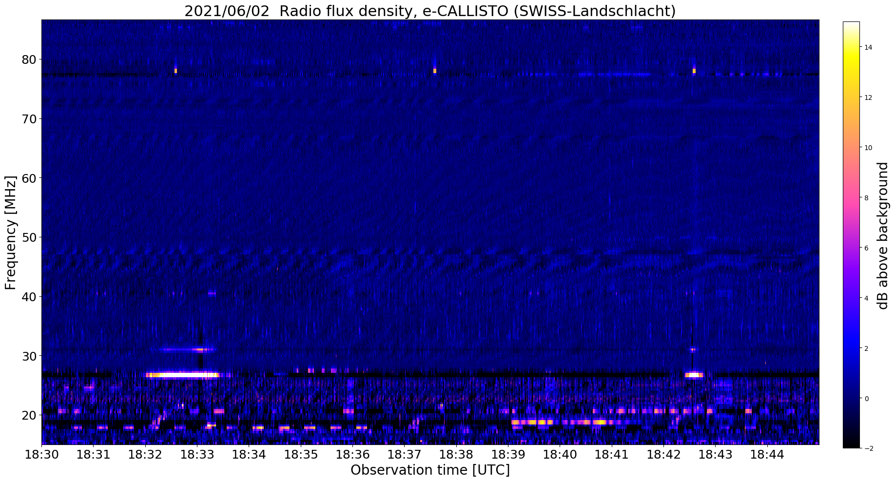Click the 78 MHz spike near 18:32:30
The height and width of the screenshot is (482, 895).
(175, 70)
